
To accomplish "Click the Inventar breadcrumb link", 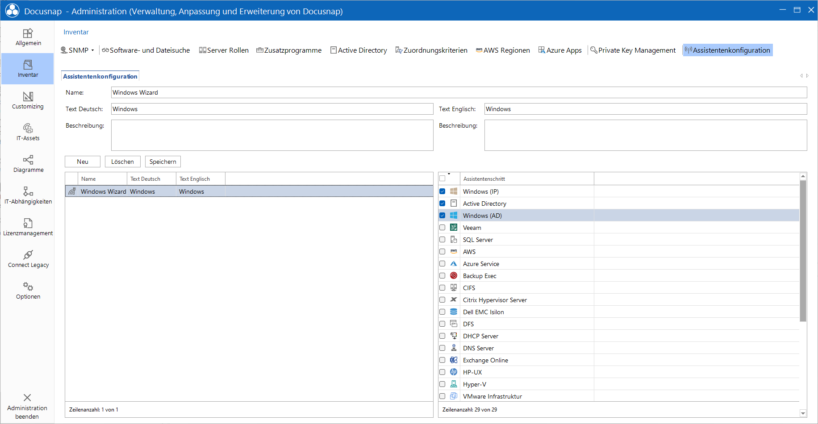I will click(76, 32).
